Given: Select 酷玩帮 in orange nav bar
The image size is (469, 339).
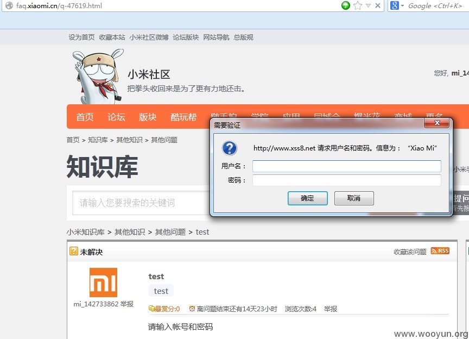Looking at the screenshot, I should 183,117.
